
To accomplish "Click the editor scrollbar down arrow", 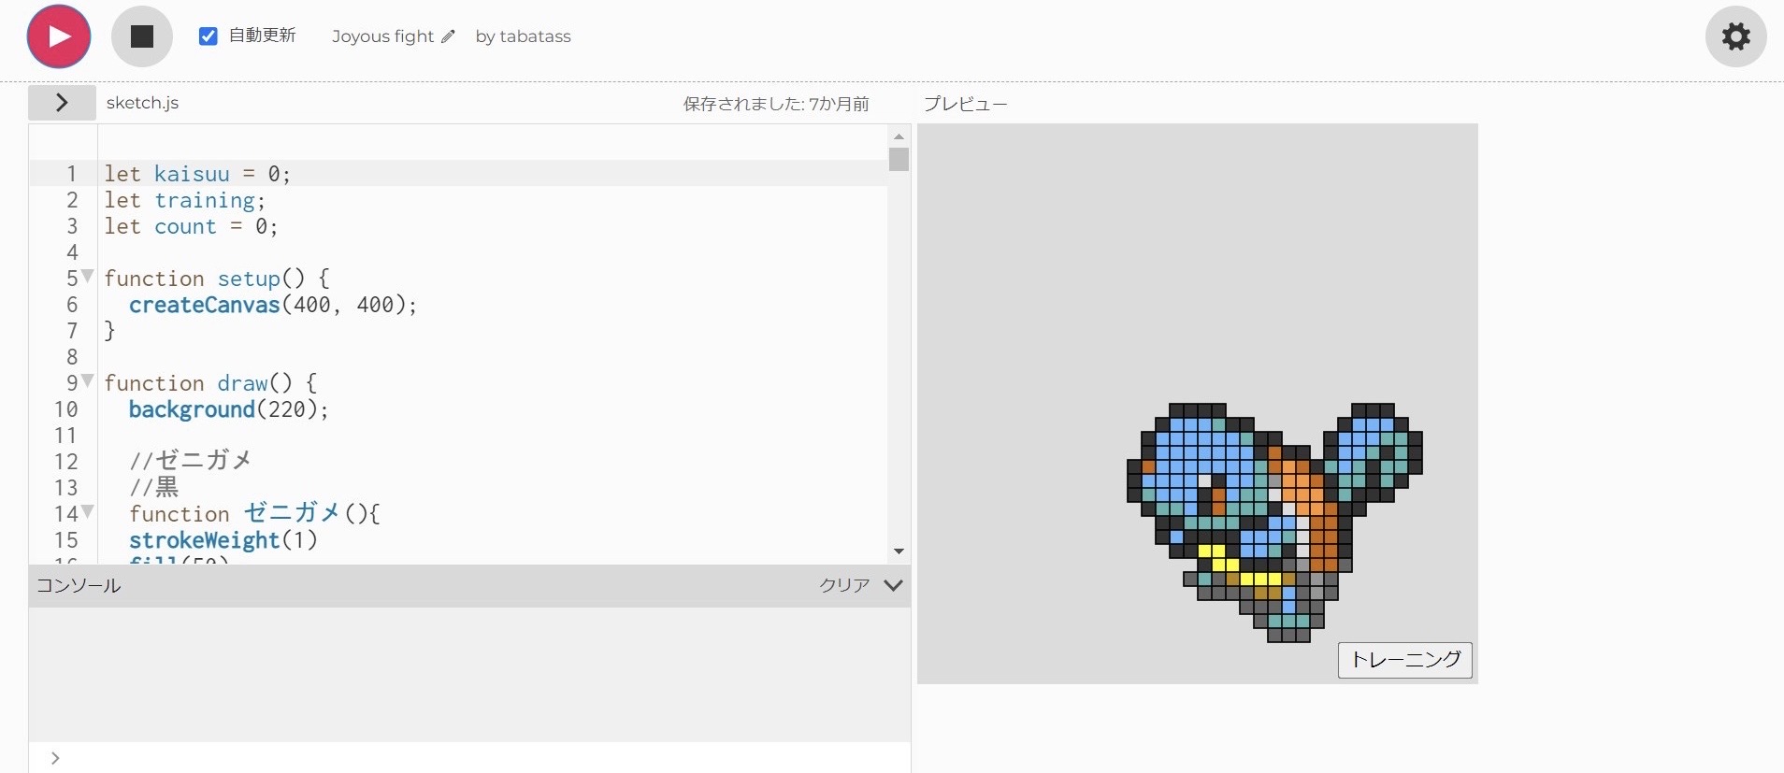I will click(x=899, y=551).
